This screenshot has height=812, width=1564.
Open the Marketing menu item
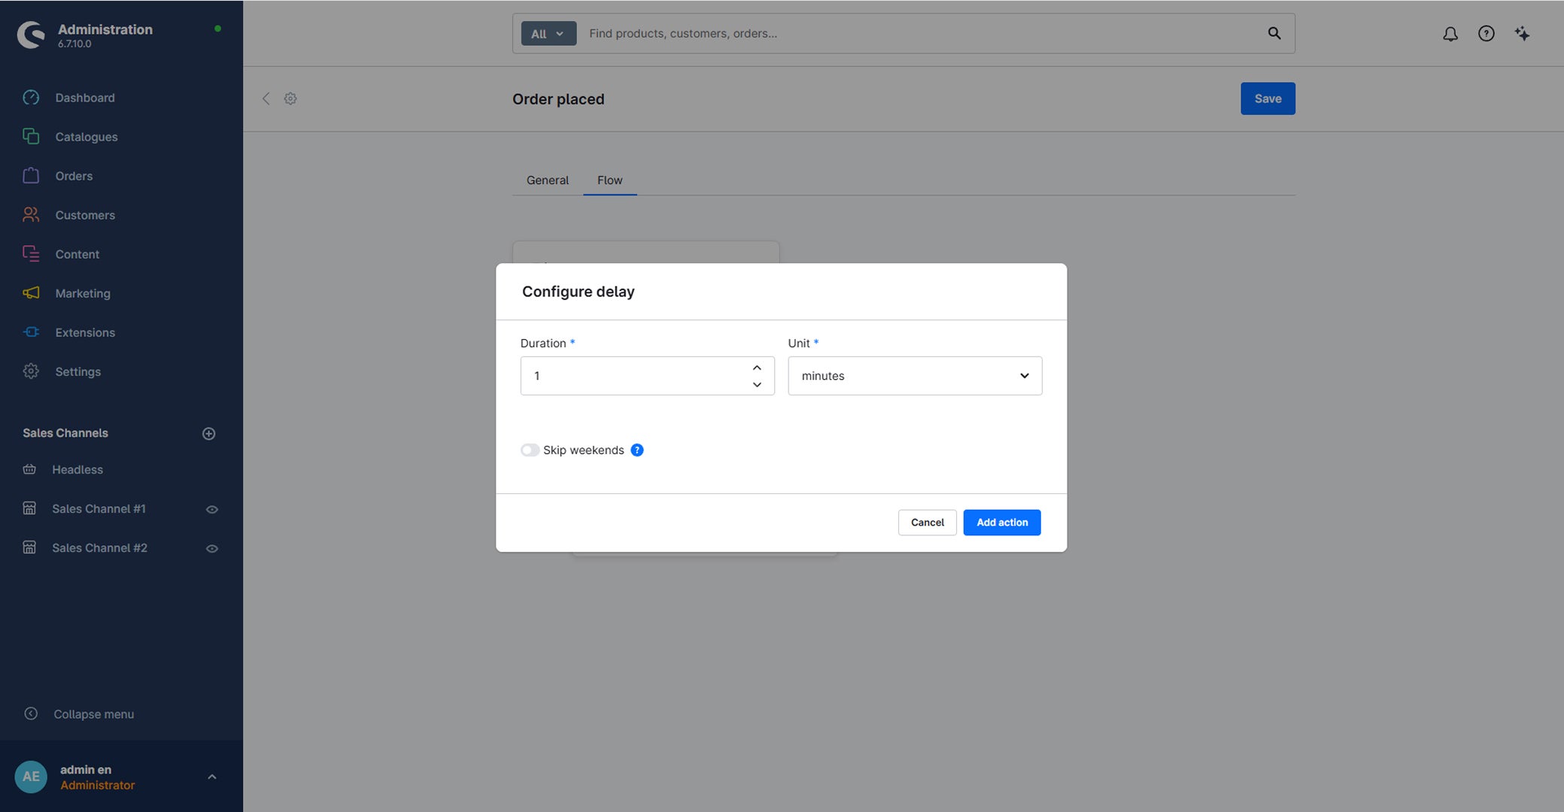tap(83, 293)
